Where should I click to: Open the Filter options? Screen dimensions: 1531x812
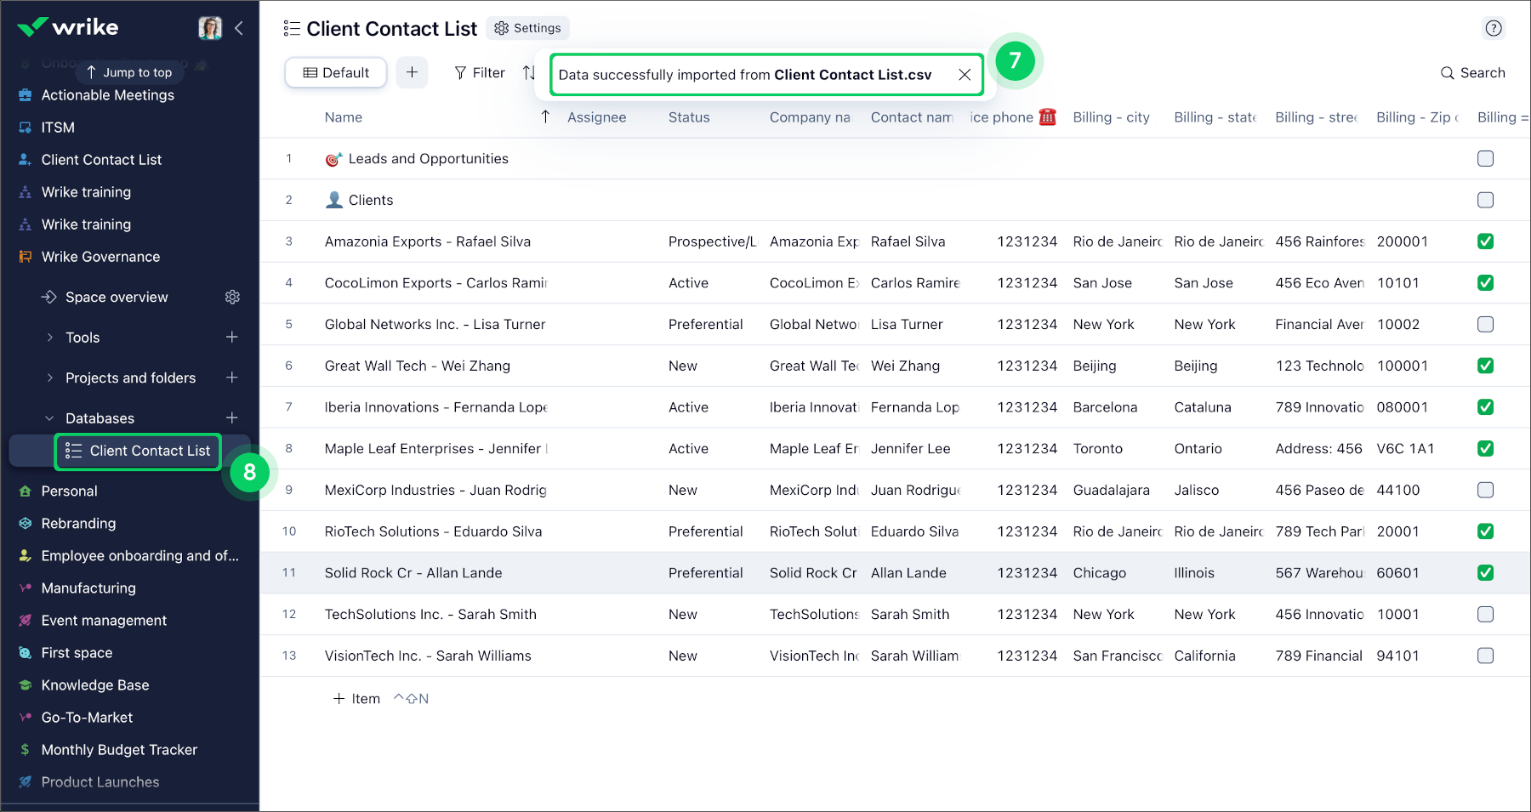tap(479, 72)
